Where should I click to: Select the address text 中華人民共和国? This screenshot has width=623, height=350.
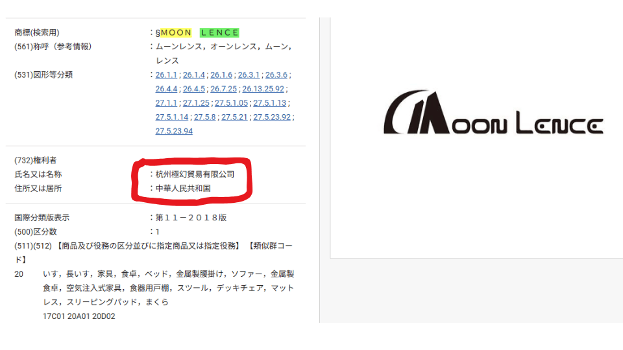click(183, 188)
